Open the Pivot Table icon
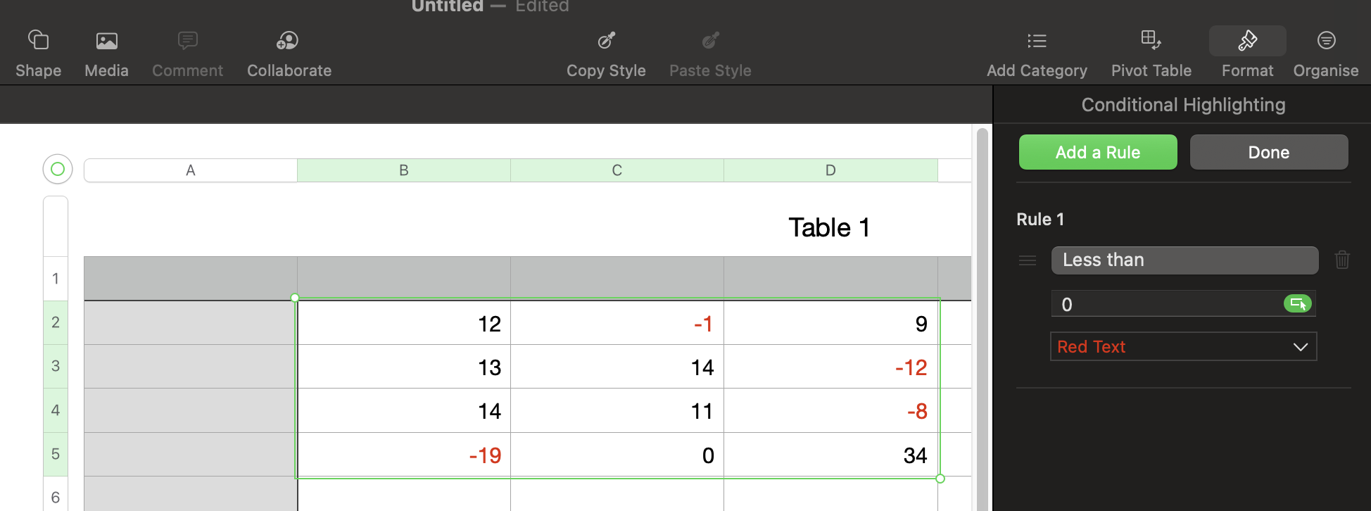1371x511 pixels. pos(1151,41)
